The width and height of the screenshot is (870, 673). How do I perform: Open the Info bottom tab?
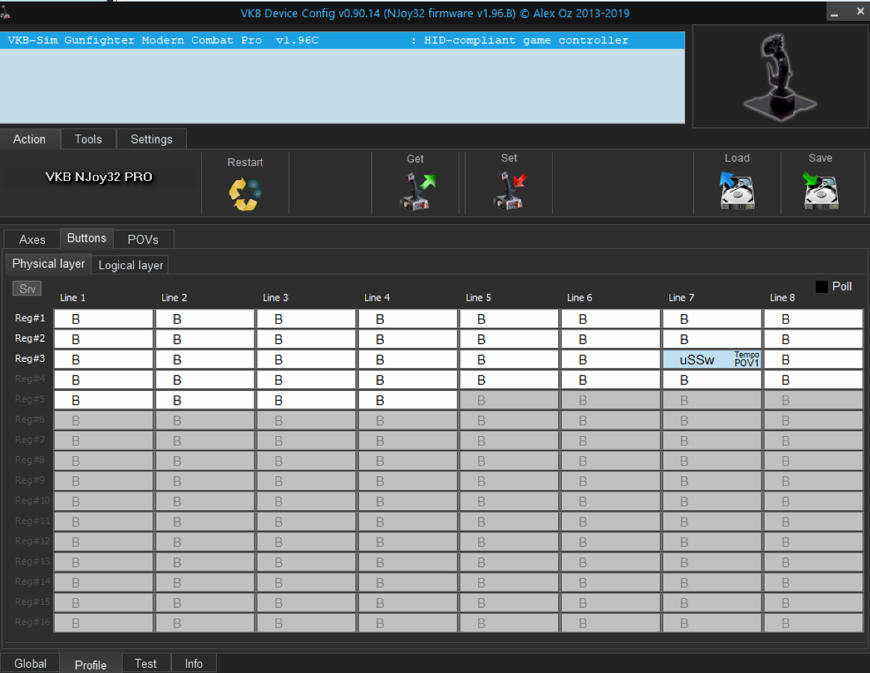click(x=194, y=664)
